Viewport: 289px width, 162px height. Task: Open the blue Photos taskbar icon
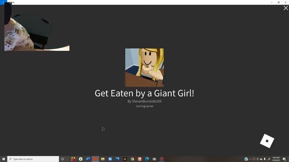(x=117, y=159)
